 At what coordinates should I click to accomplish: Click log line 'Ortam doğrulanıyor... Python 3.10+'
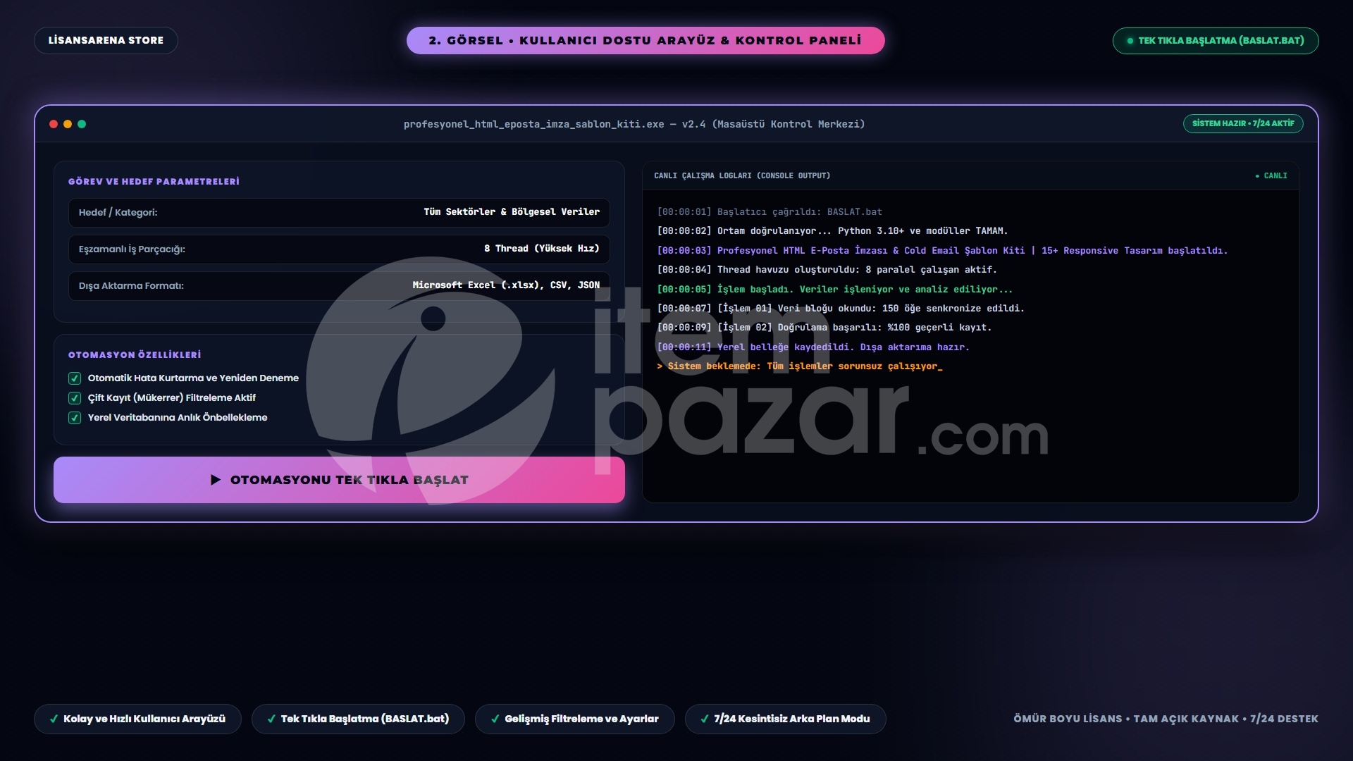point(832,231)
